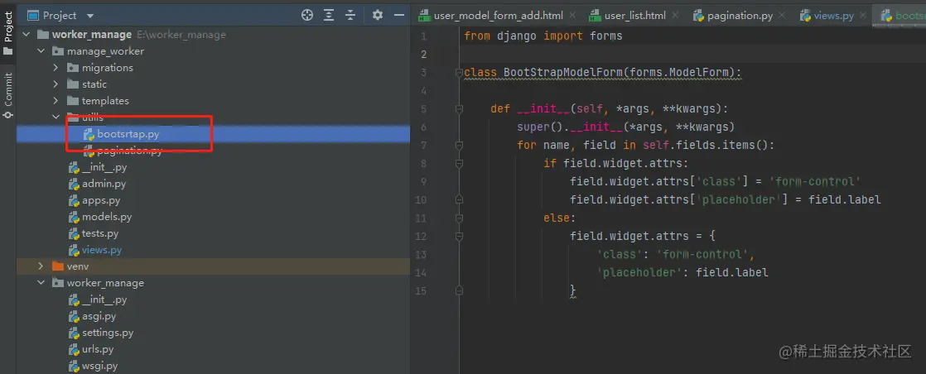Close the user_model_form_add.html tab
The width and height of the screenshot is (926, 374).
click(572, 16)
